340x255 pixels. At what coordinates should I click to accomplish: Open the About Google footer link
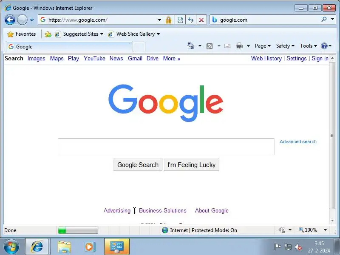tap(212, 210)
